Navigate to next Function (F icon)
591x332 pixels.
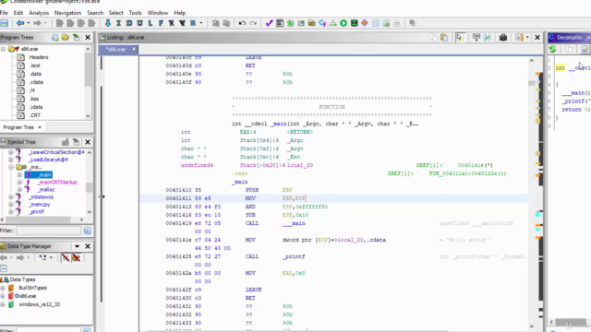pyautogui.click(x=161, y=23)
